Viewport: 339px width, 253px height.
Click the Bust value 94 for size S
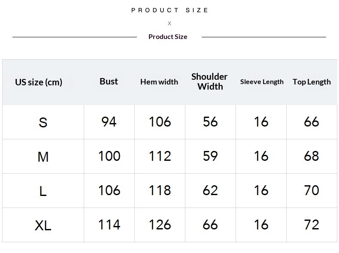pyautogui.click(x=109, y=122)
